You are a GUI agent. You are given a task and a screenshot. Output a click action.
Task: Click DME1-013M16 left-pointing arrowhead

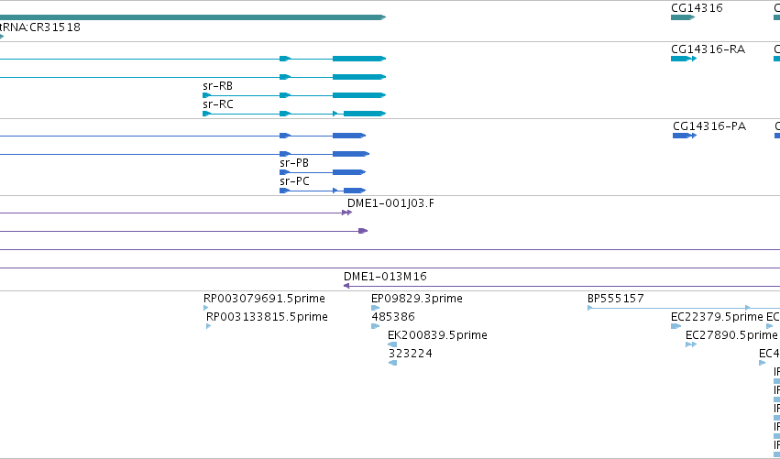coord(346,286)
